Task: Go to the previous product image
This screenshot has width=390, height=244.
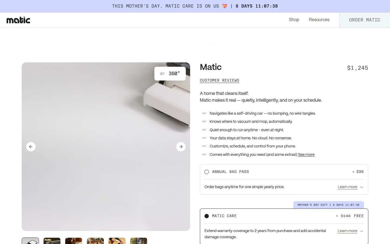Action: point(31,147)
